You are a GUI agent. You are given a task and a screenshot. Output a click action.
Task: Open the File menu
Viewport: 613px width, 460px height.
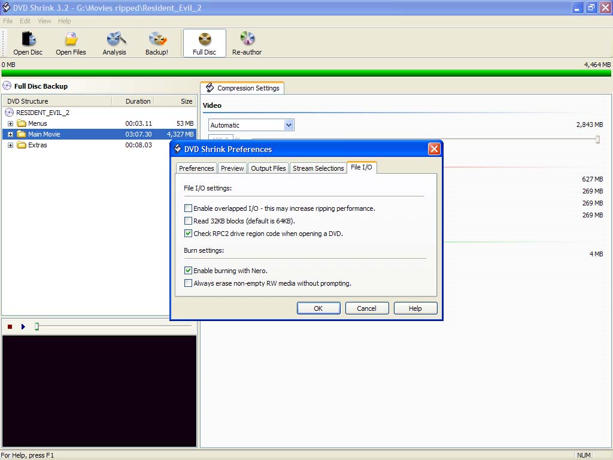click(x=8, y=21)
